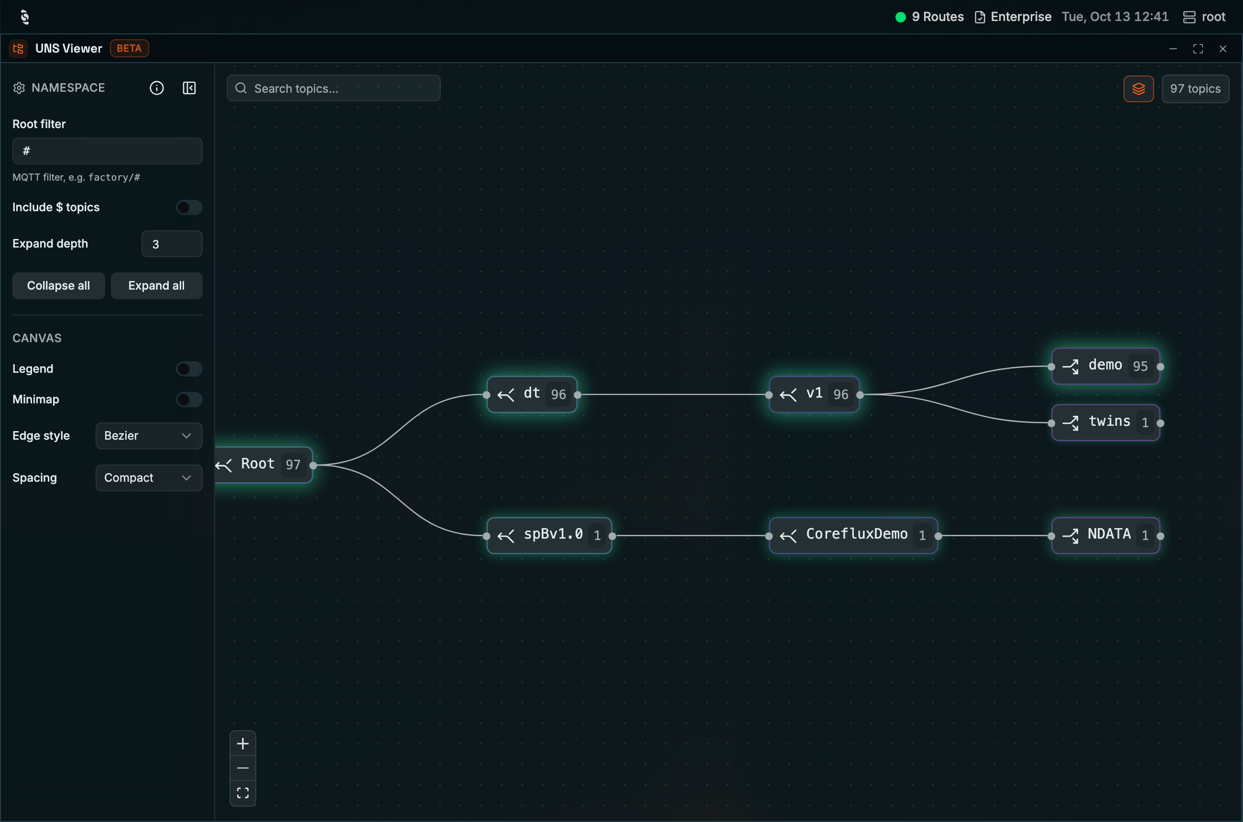
Task: Collapse the sidebar panel icon
Action: click(x=189, y=88)
